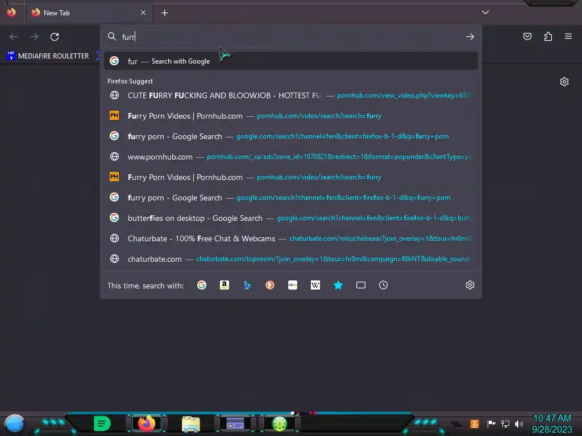Focus the address bar text field
Screen dimensions: 582x436
(291, 37)
